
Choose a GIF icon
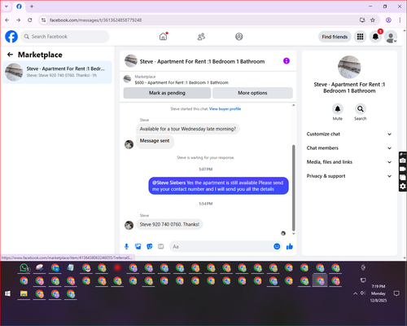[161, 246]
